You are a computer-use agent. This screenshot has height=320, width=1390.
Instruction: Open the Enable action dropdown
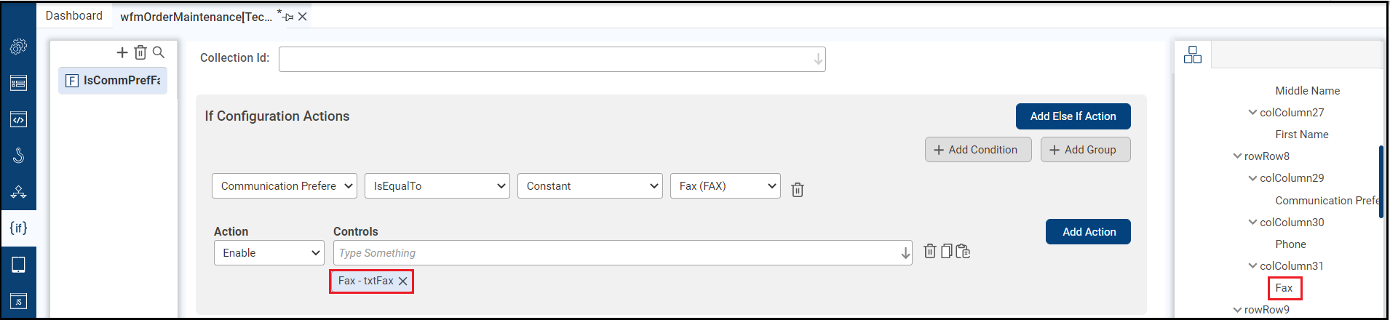[269, 253]
